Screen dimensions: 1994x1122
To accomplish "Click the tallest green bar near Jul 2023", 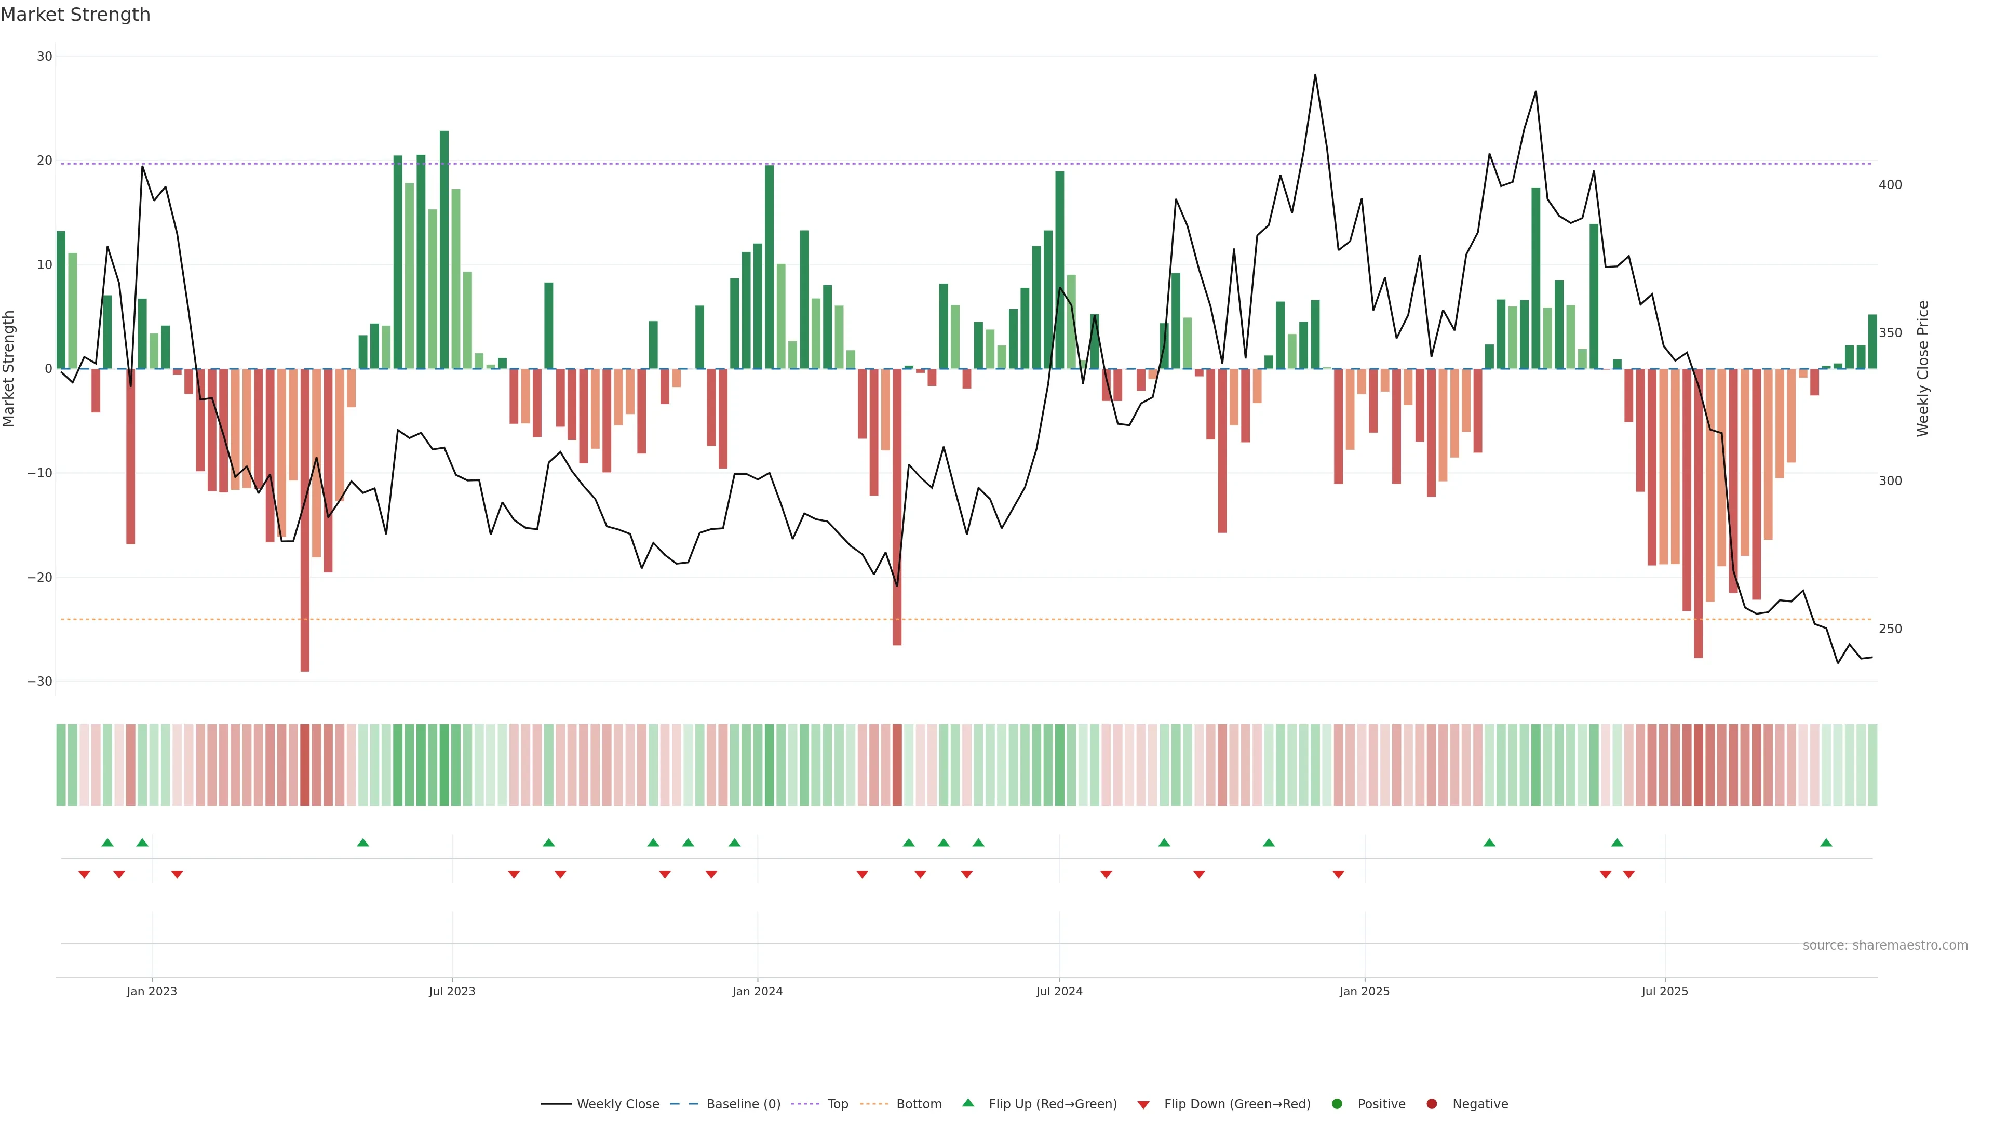I will 444,248.
